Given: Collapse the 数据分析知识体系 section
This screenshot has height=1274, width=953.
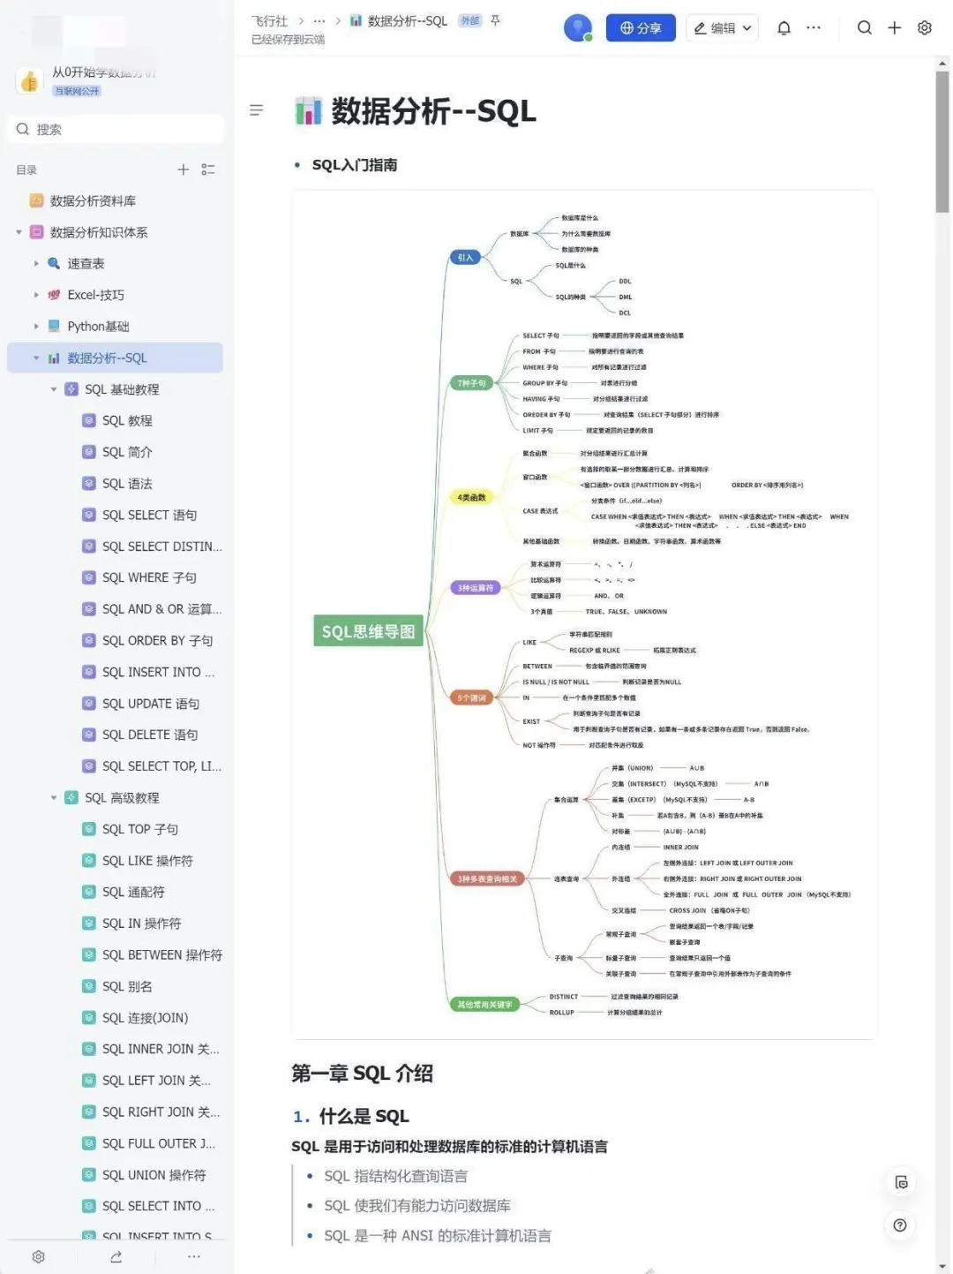Looking at the screenshot, I should [x=19, y=232].
